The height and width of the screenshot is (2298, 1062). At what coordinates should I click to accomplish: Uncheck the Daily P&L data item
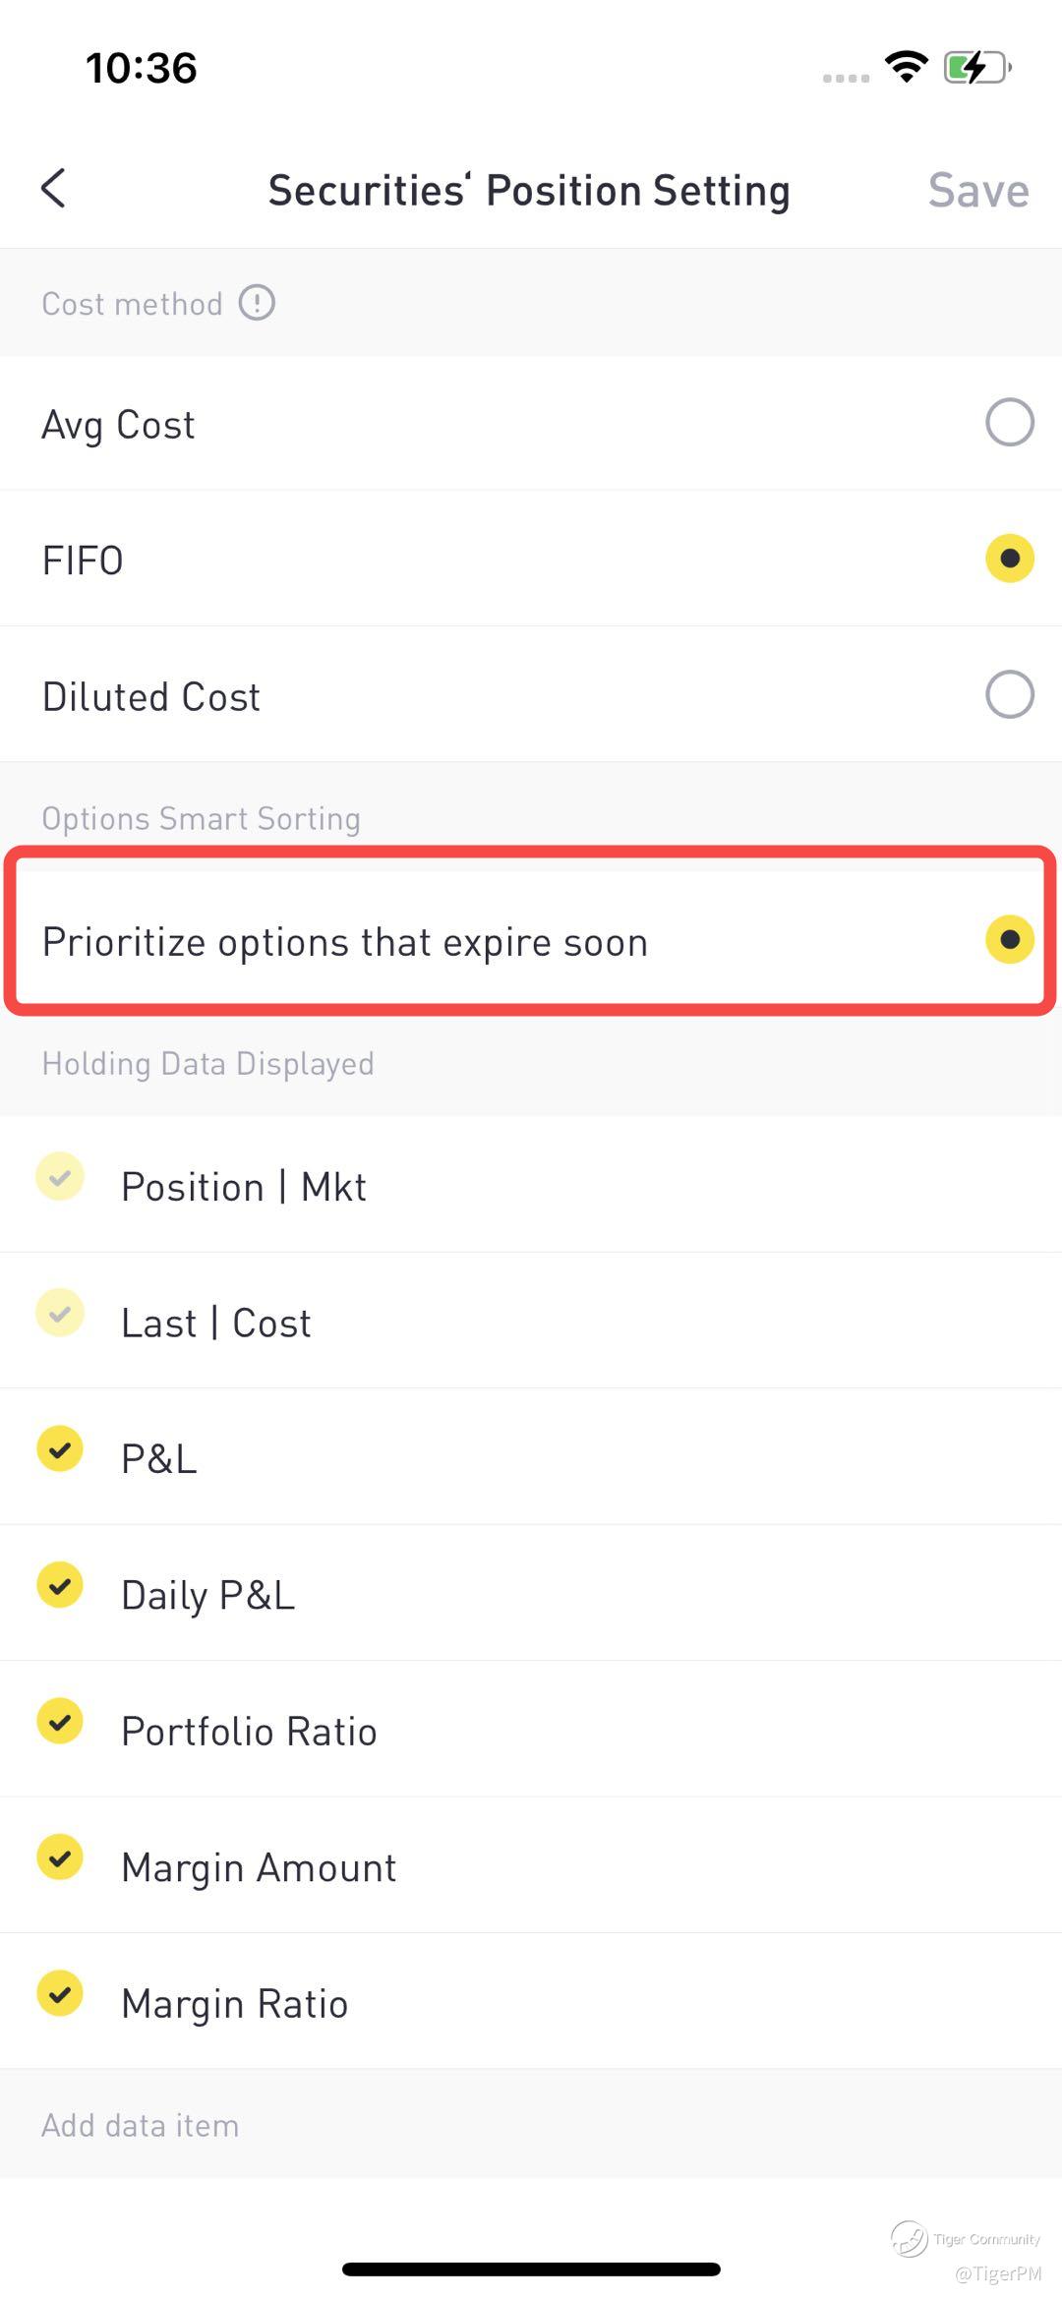coord(60,1585)
